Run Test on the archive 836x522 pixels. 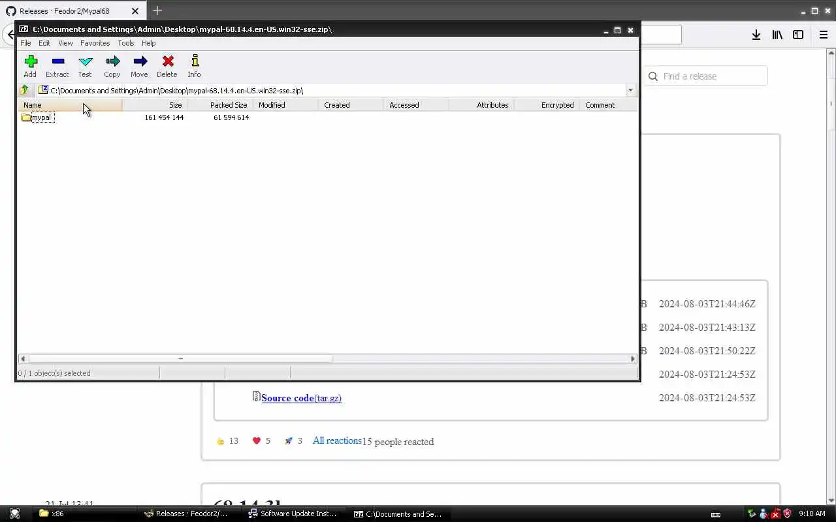[85, 66]
